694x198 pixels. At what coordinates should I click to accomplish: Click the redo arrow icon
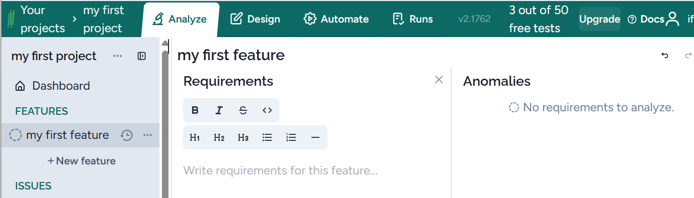pyautogui.click(x=688, y=56)
